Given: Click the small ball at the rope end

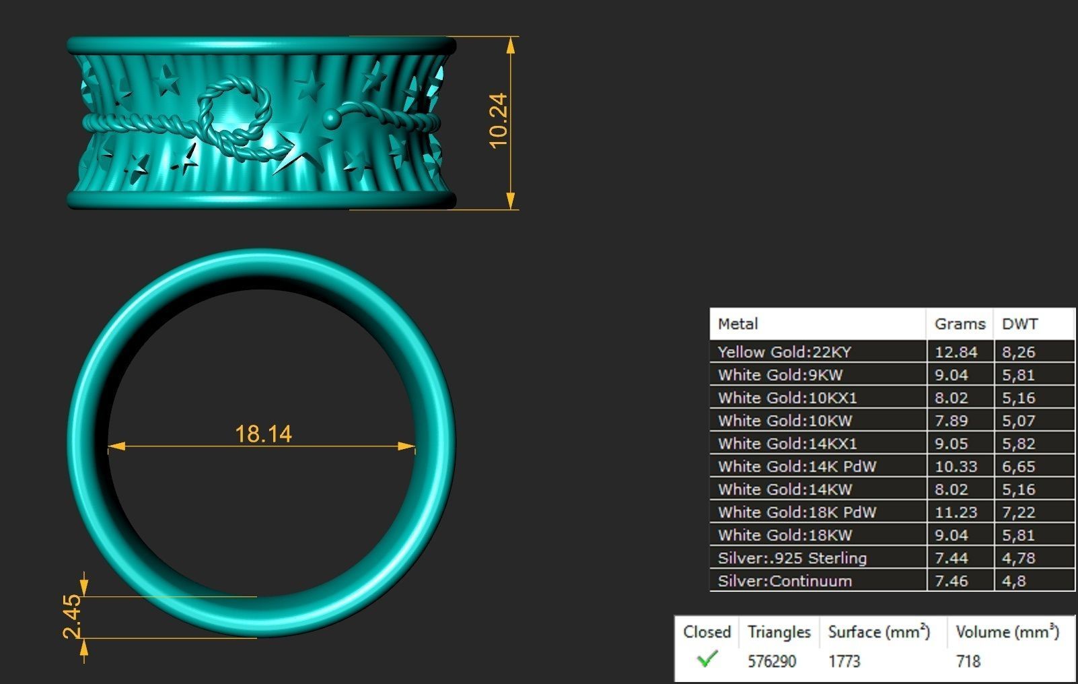Looking at the screenshot, I should [x=332, y=119].
